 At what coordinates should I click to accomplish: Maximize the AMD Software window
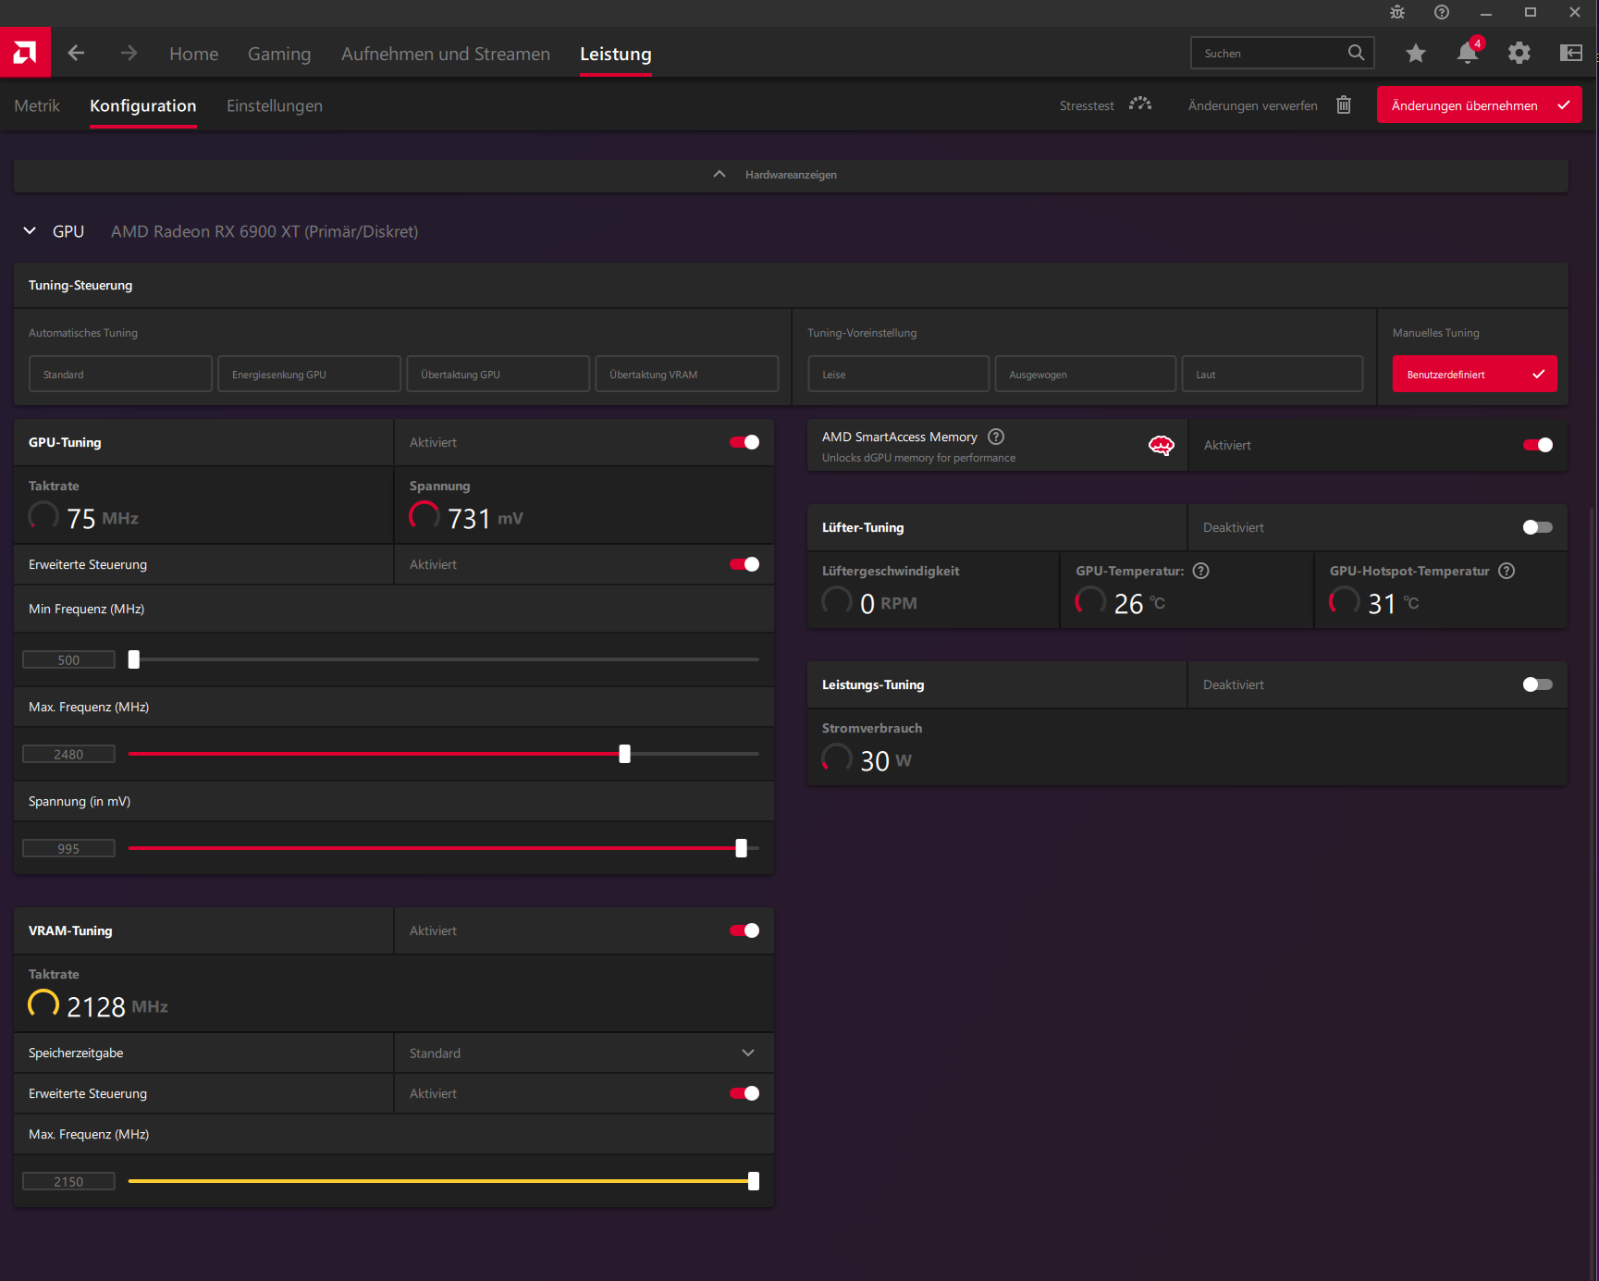click(1531, 13)
